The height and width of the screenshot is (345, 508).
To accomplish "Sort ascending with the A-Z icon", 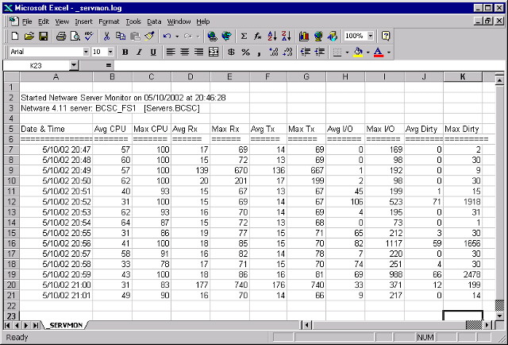I will [x=271, y=37].
